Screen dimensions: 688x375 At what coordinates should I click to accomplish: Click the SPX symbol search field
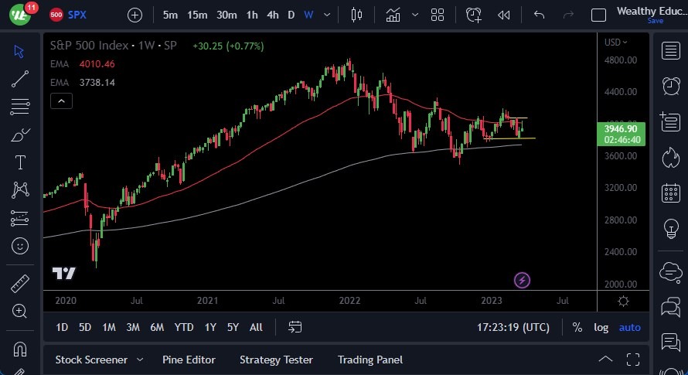77,15
